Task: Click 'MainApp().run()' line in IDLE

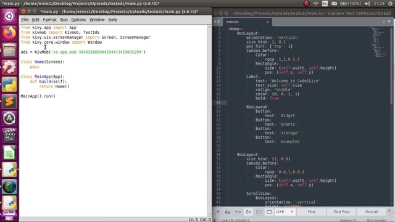Action: point(38,96)
